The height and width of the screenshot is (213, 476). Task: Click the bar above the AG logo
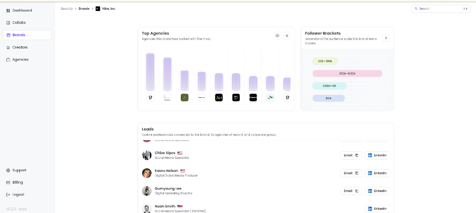[219, 82]
